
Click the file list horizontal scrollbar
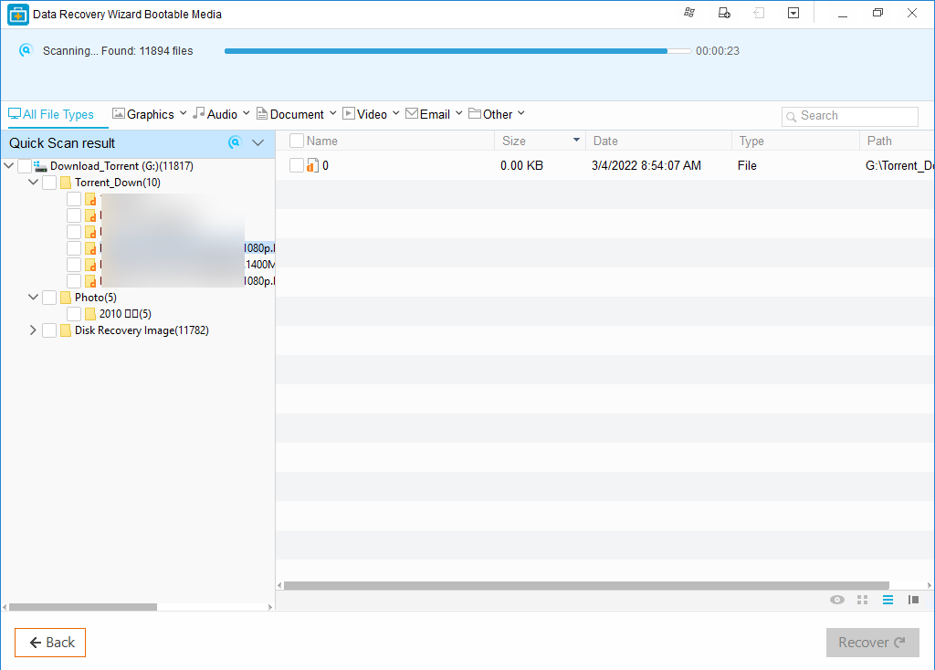pos(586,585)
